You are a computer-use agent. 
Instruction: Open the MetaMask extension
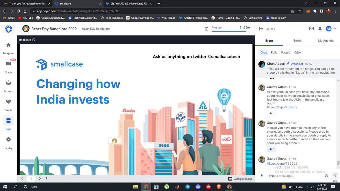[308, 11]
